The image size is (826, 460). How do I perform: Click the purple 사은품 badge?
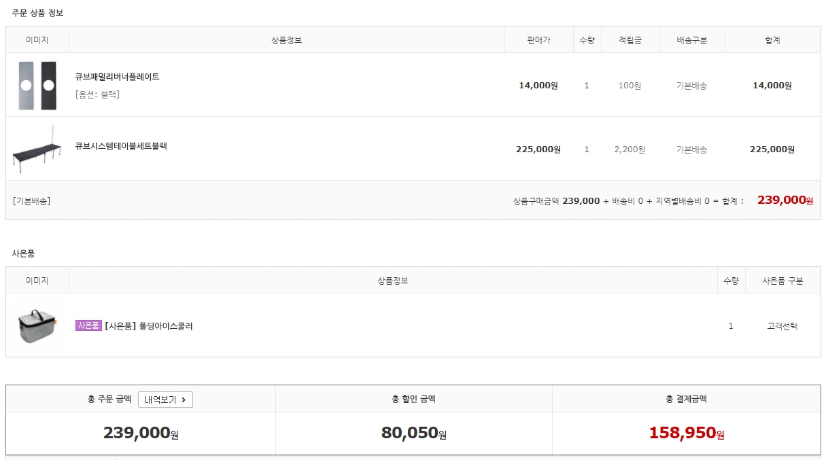pyautogui.click(x=88, y=326)
